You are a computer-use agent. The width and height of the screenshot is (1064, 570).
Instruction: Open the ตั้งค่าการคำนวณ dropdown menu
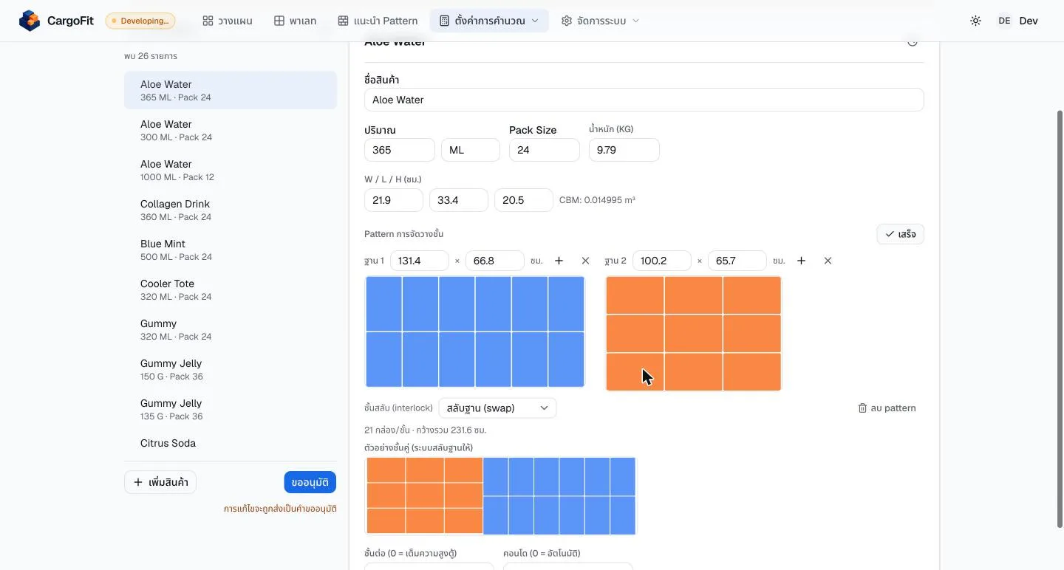pyautogui.click(x=489, y=21)
